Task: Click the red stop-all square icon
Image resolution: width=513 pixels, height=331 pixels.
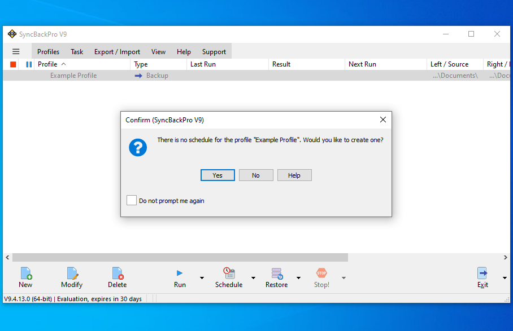Action: point(13,64)
